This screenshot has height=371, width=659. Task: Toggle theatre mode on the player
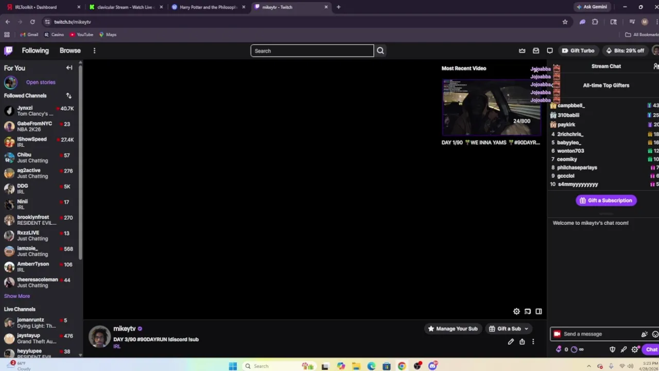[x=539, y=311]
